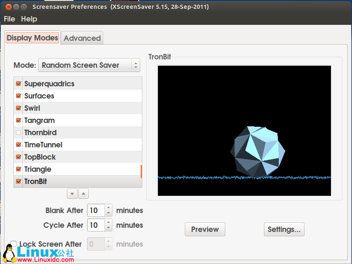
Task: Click the down arrow below screensaver list
Action: pyautogui.click(x=72, y=194)
